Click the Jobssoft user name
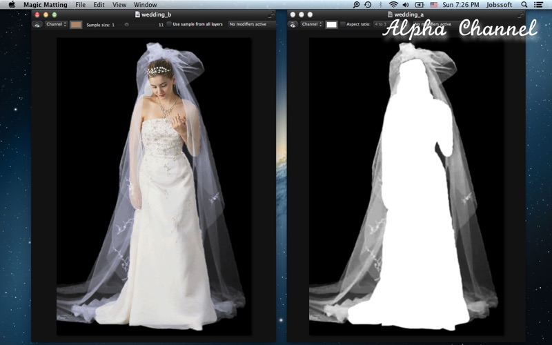Screen dimensions: 552x345 pos(499,5)
